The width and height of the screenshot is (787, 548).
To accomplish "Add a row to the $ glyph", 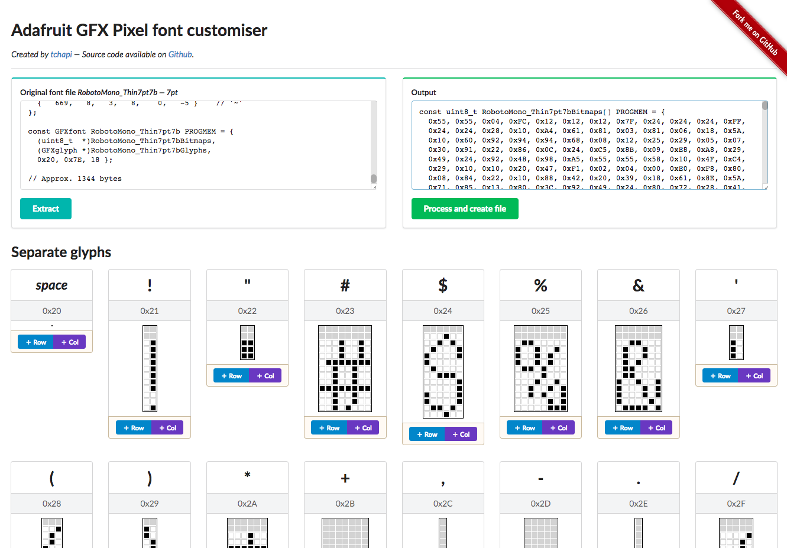I will coord(427,434).
